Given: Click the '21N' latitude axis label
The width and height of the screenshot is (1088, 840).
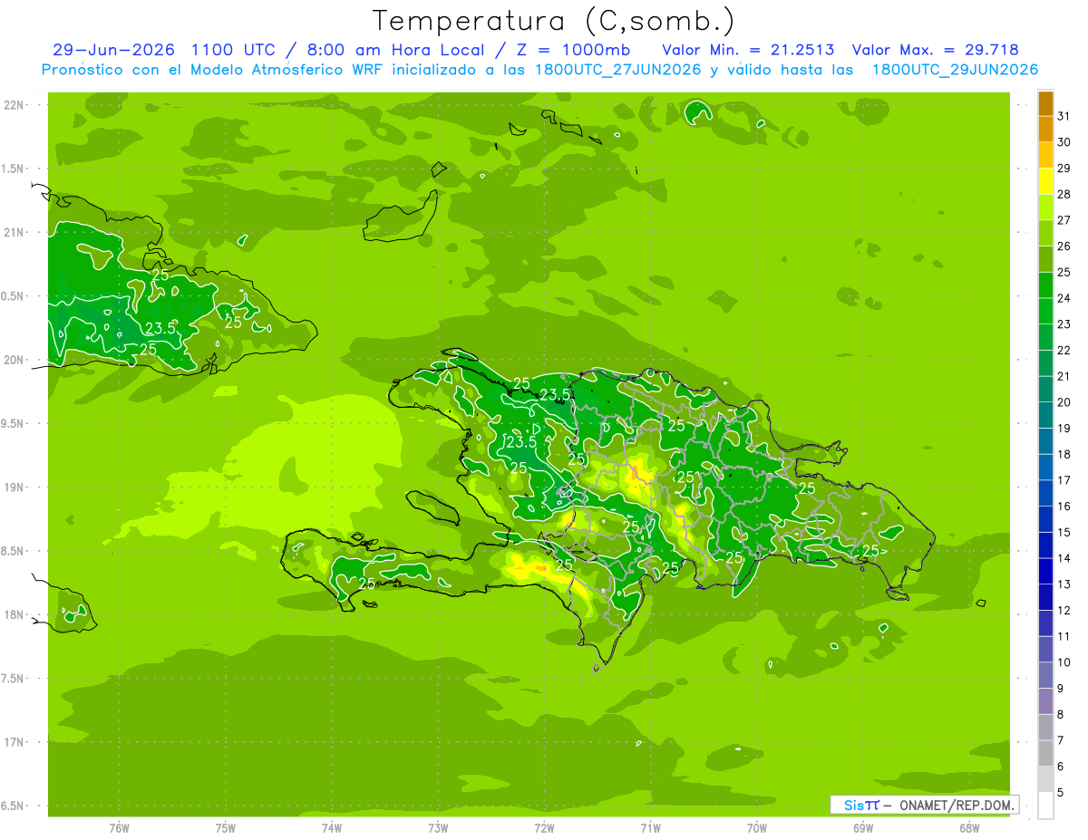Looking at the screenshot, I should [x=15, y=232].
